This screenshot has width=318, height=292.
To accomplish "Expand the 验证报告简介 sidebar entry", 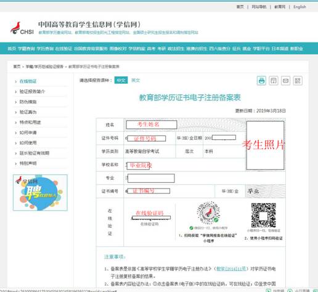I will 32,92.
